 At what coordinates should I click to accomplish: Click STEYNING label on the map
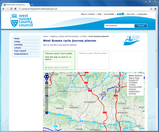103,124
